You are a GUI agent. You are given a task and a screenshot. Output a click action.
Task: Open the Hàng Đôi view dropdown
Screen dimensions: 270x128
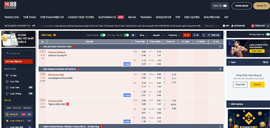[x=158, y=35]
